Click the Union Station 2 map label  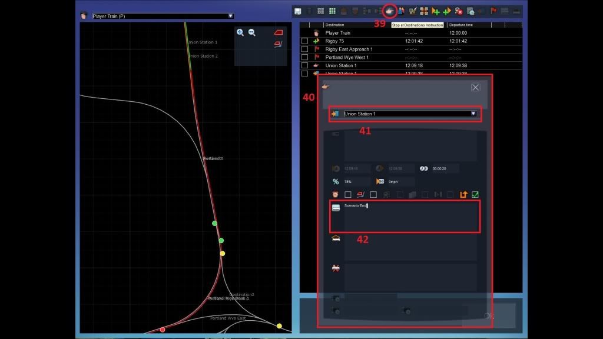click(x=203, y=56)
